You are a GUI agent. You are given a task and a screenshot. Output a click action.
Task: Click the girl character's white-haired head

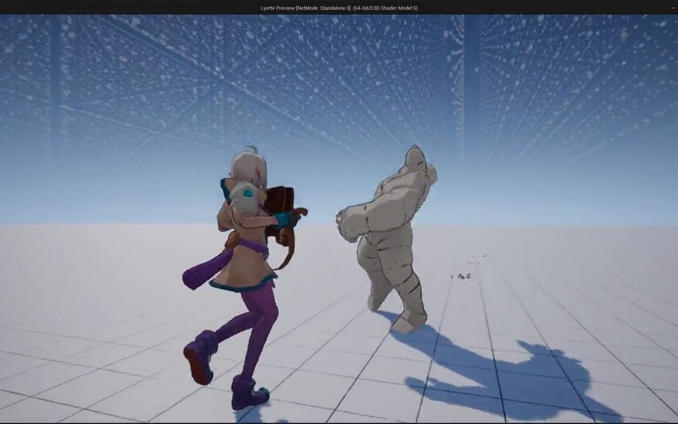click(250, 168)
